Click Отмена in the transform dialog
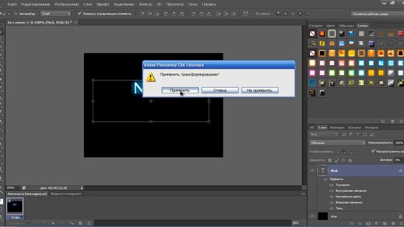The height and width of the screenshot is (227, 404). (x=220, y=90)
